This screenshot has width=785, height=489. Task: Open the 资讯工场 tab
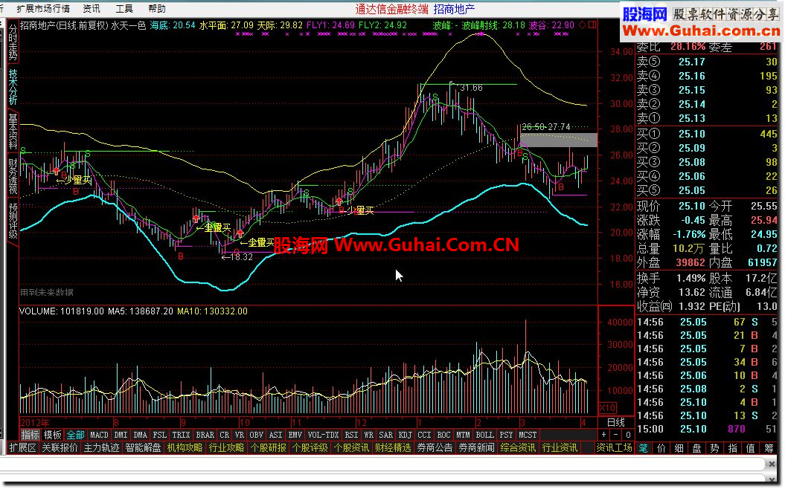615,448
